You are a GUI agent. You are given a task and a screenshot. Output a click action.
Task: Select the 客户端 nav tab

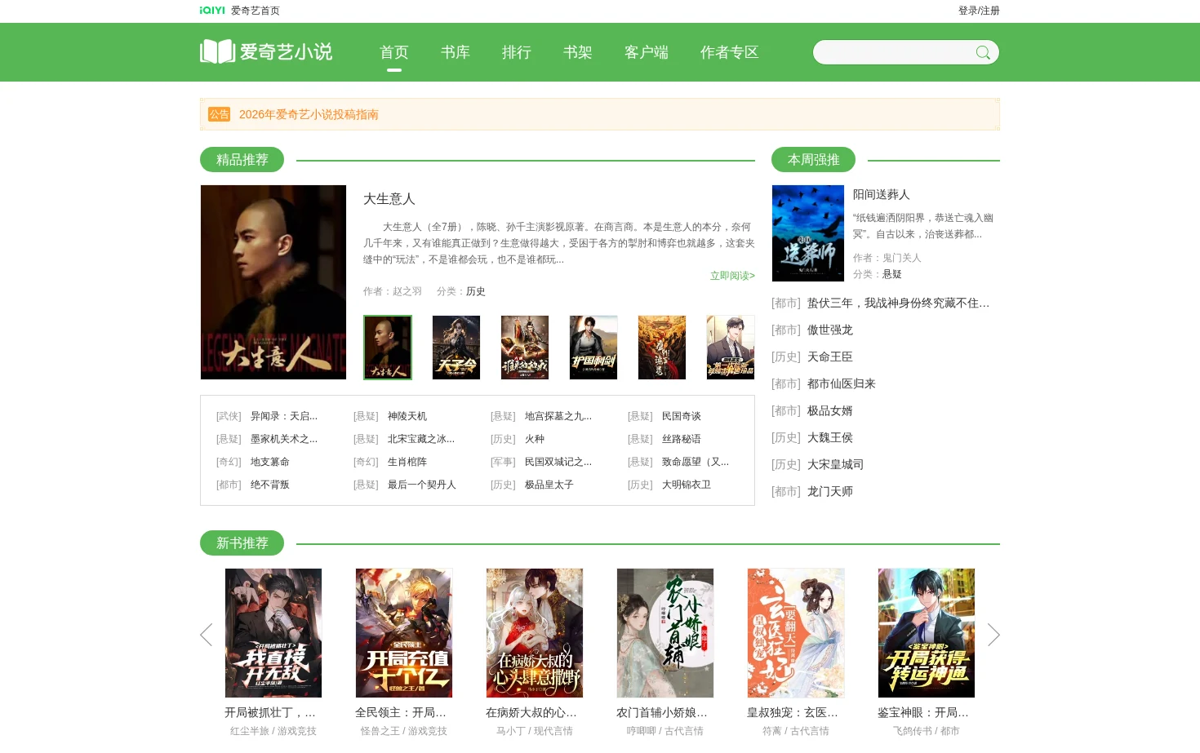click(647, 52)
